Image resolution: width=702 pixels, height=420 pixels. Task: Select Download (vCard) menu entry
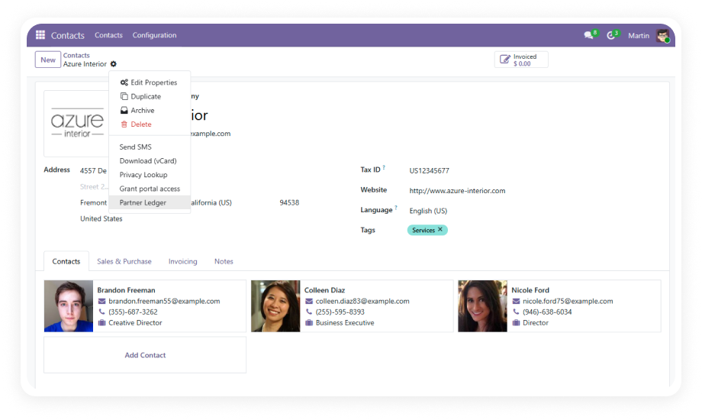(x=150, y=161)
